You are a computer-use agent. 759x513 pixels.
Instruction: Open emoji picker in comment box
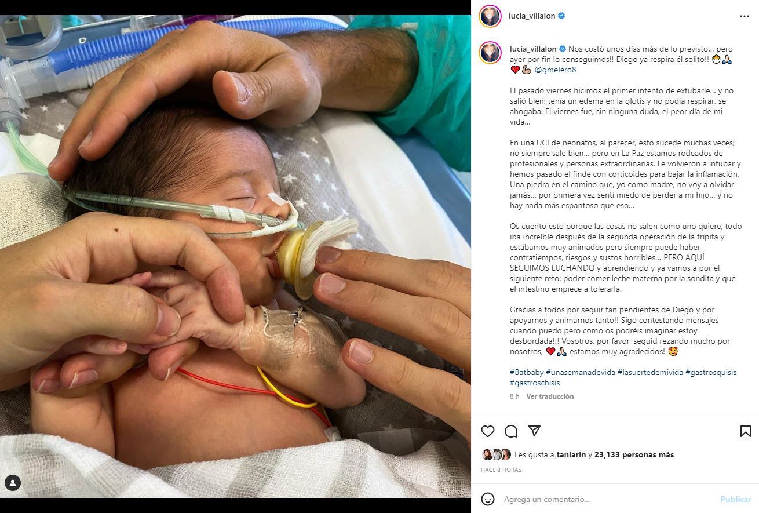point(488,499)
